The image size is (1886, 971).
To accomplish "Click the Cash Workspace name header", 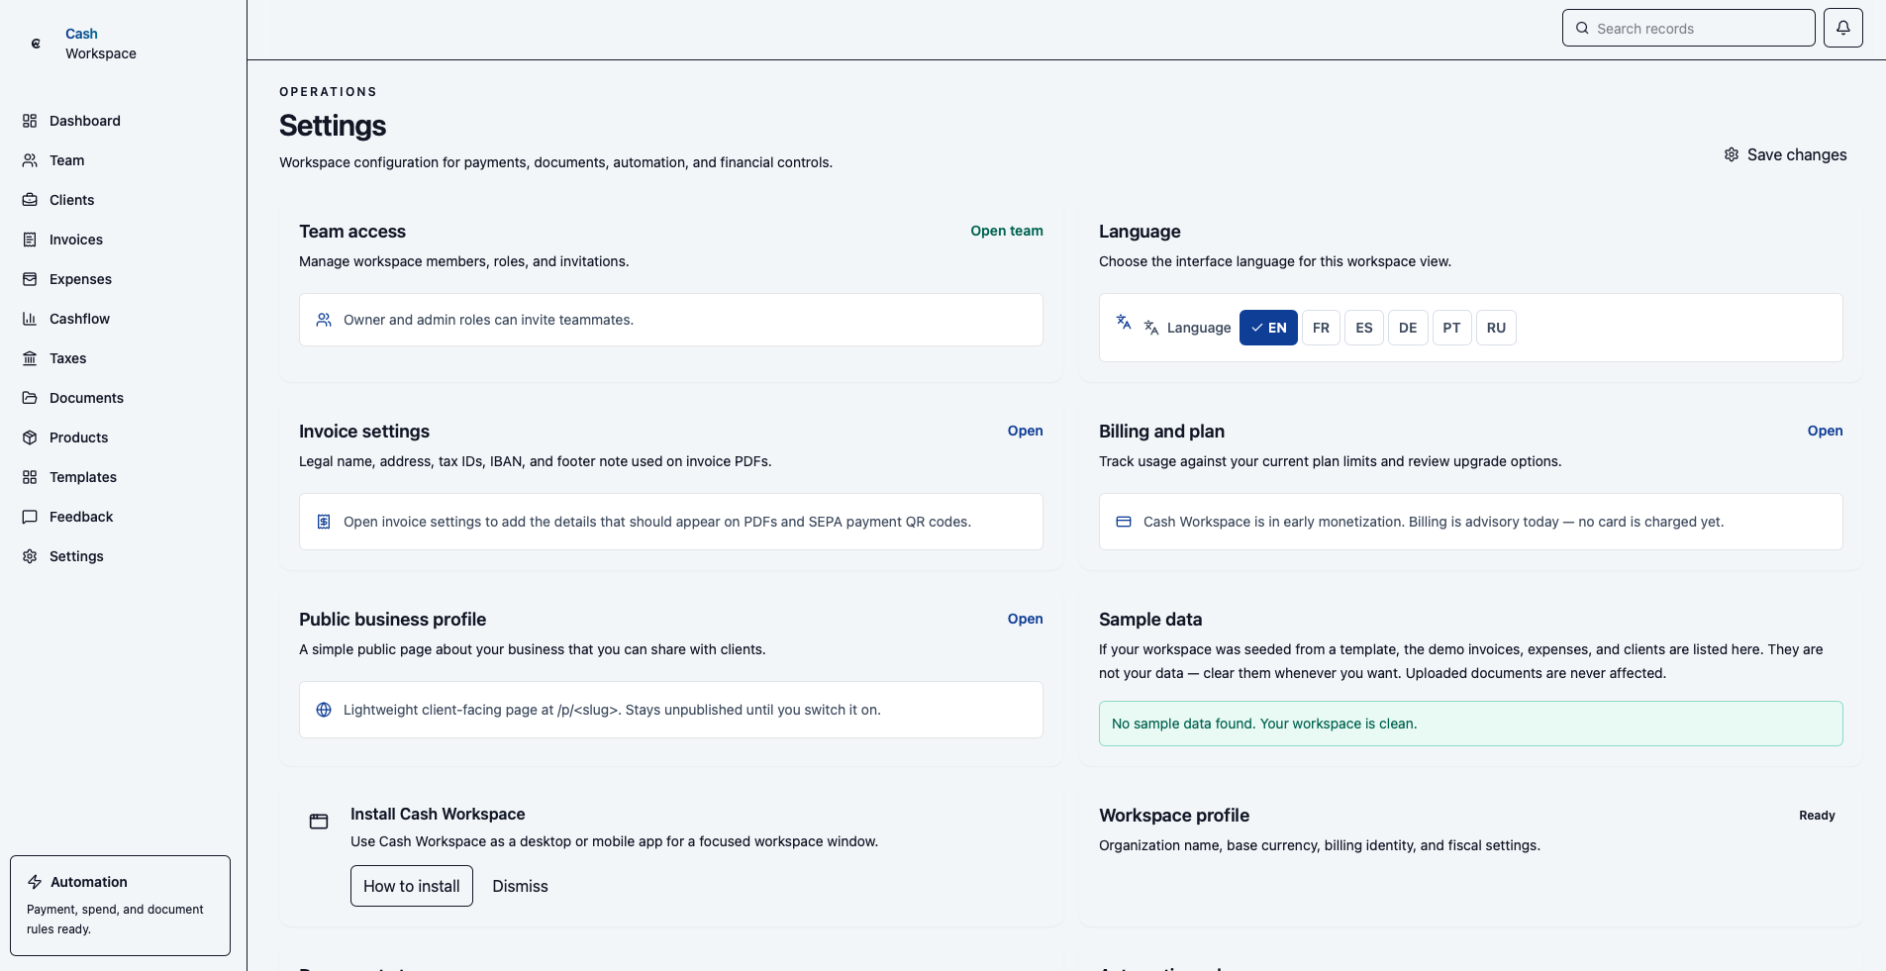I will click(101, 44).
